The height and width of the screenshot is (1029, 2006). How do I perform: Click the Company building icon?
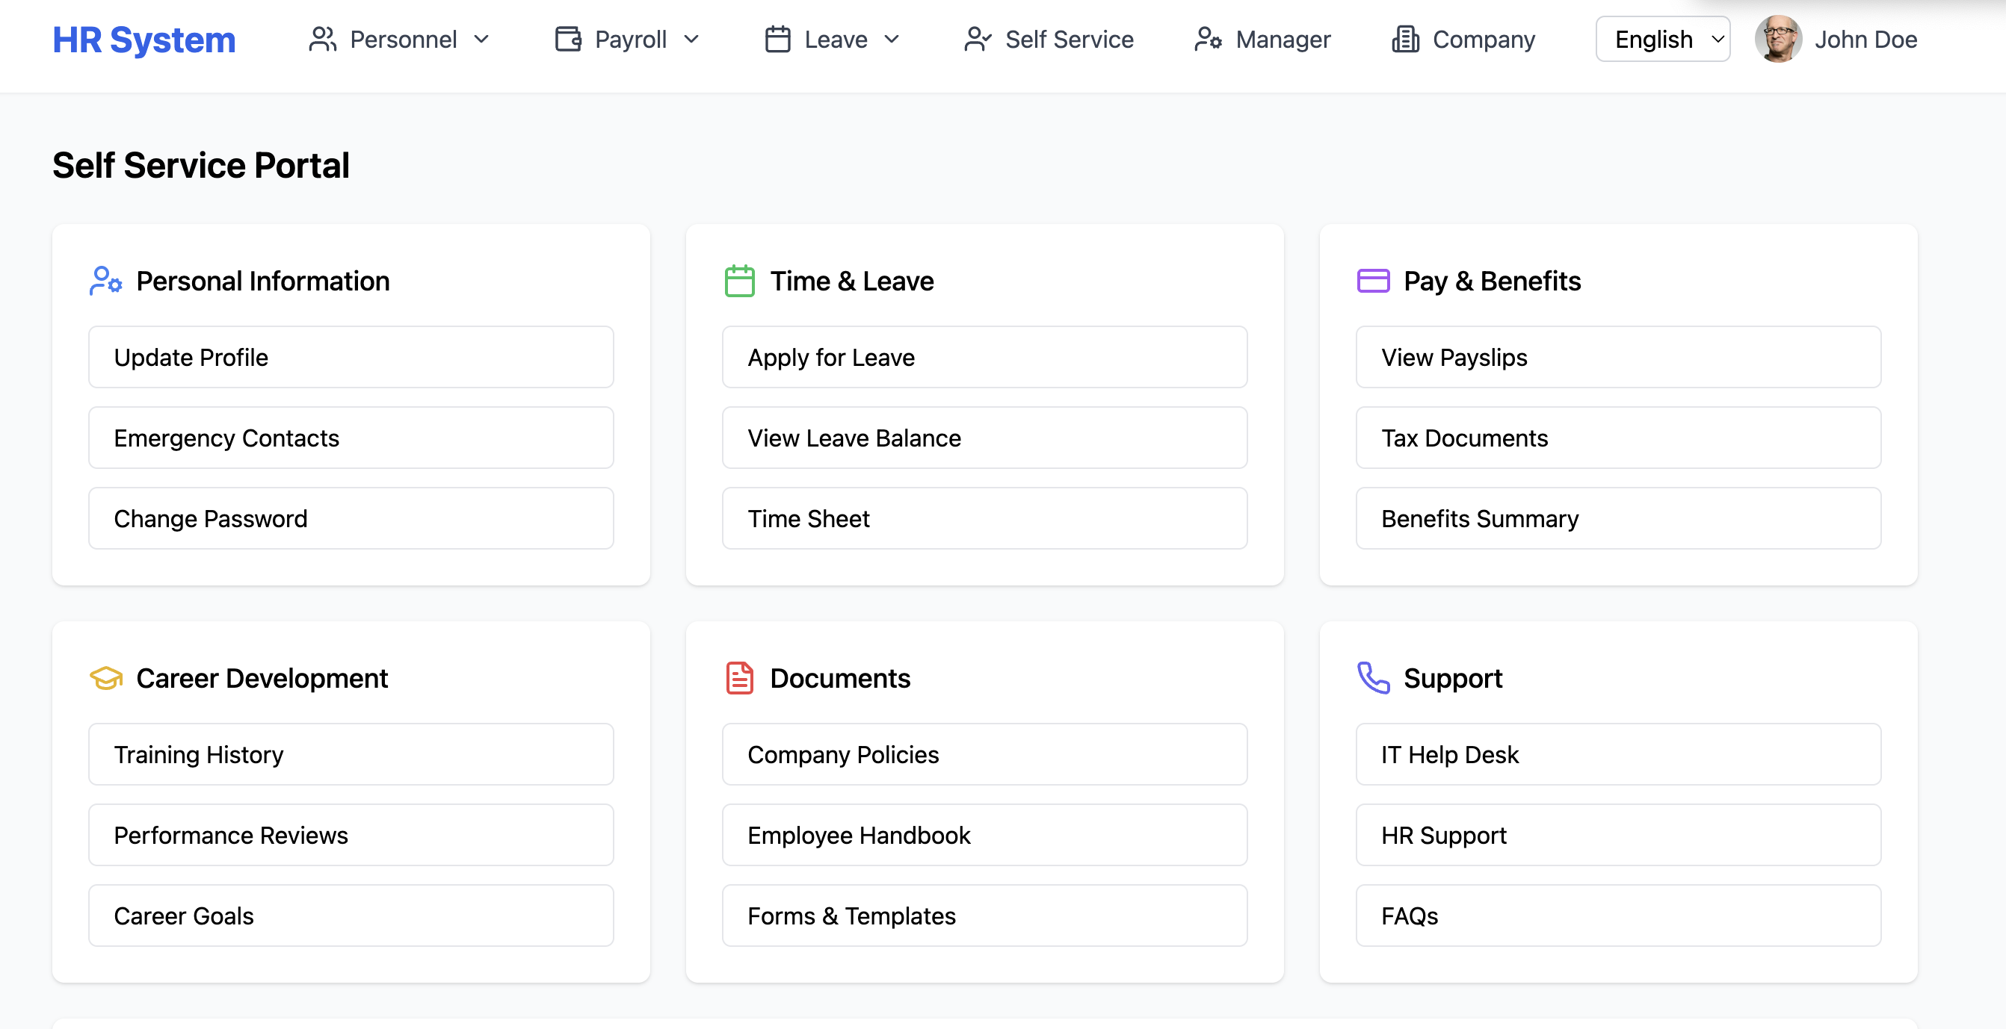(x=1406, y=40)
